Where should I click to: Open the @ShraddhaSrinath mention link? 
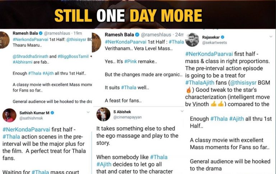tap(31, 56)
